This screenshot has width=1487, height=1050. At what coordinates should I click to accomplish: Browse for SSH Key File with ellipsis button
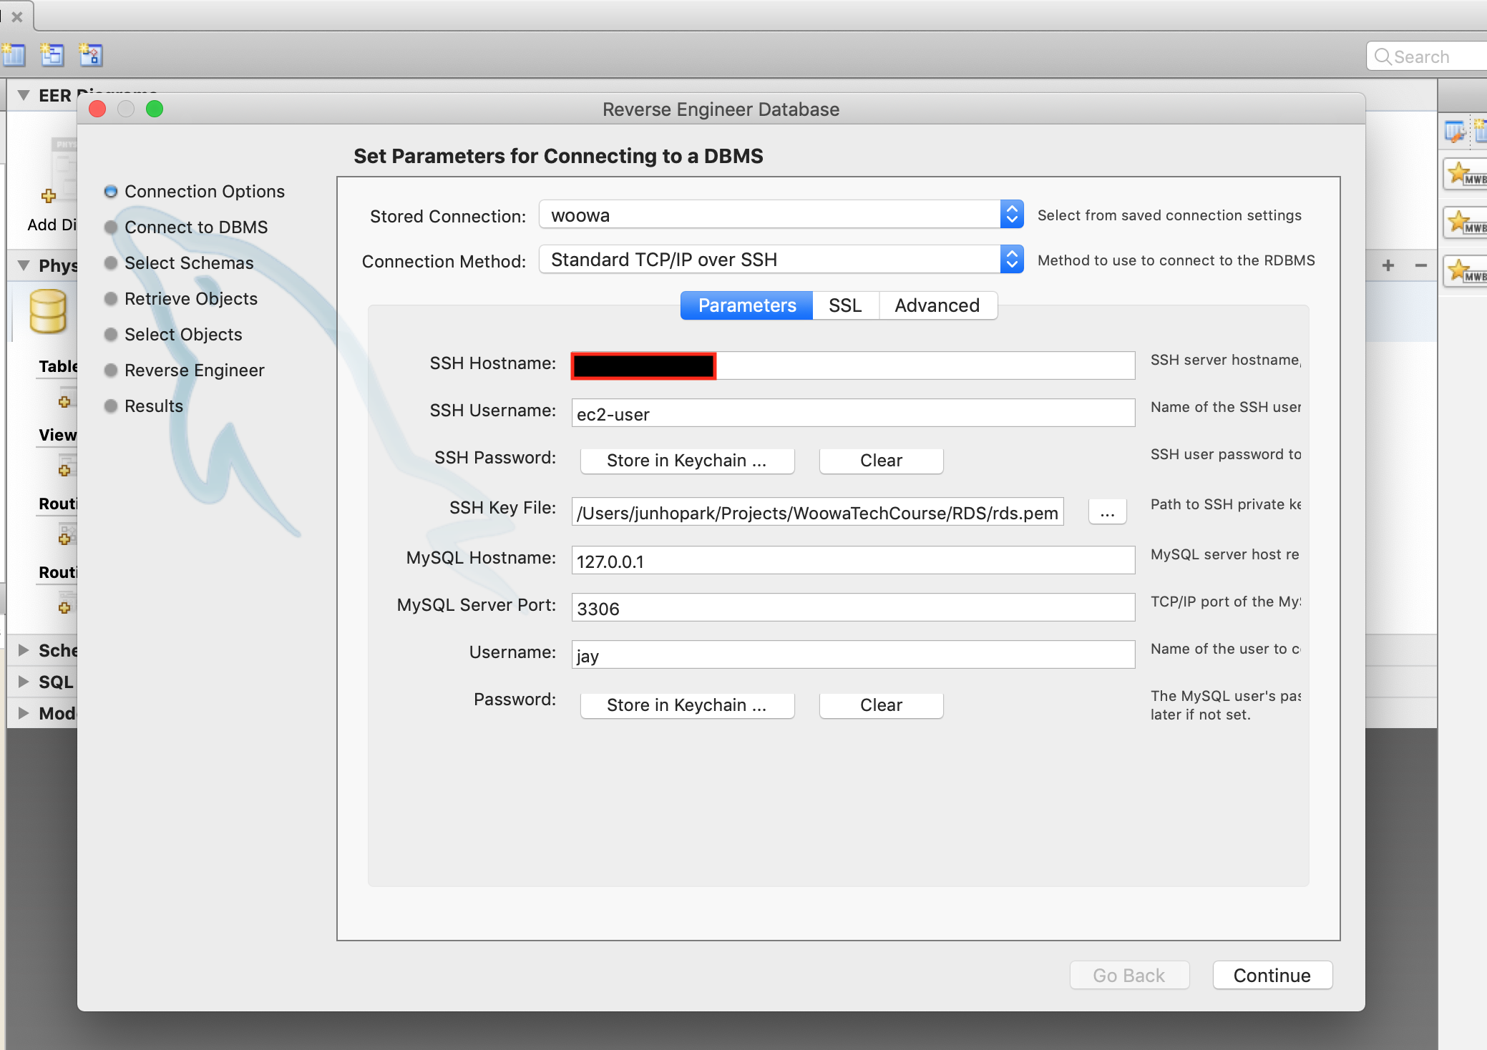(x=1107, y=512)
